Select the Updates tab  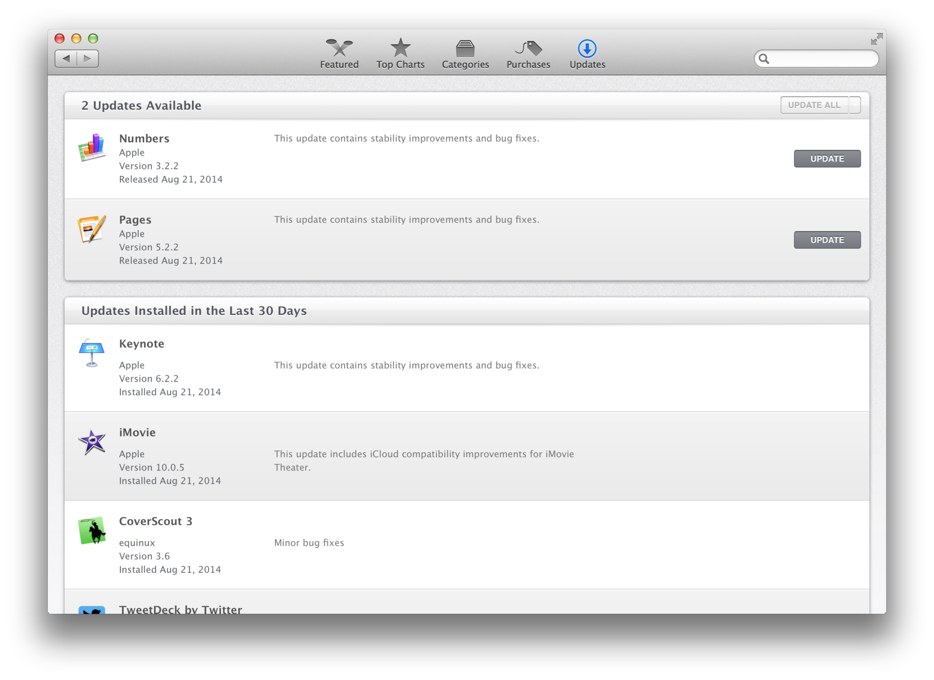point(587,54)
